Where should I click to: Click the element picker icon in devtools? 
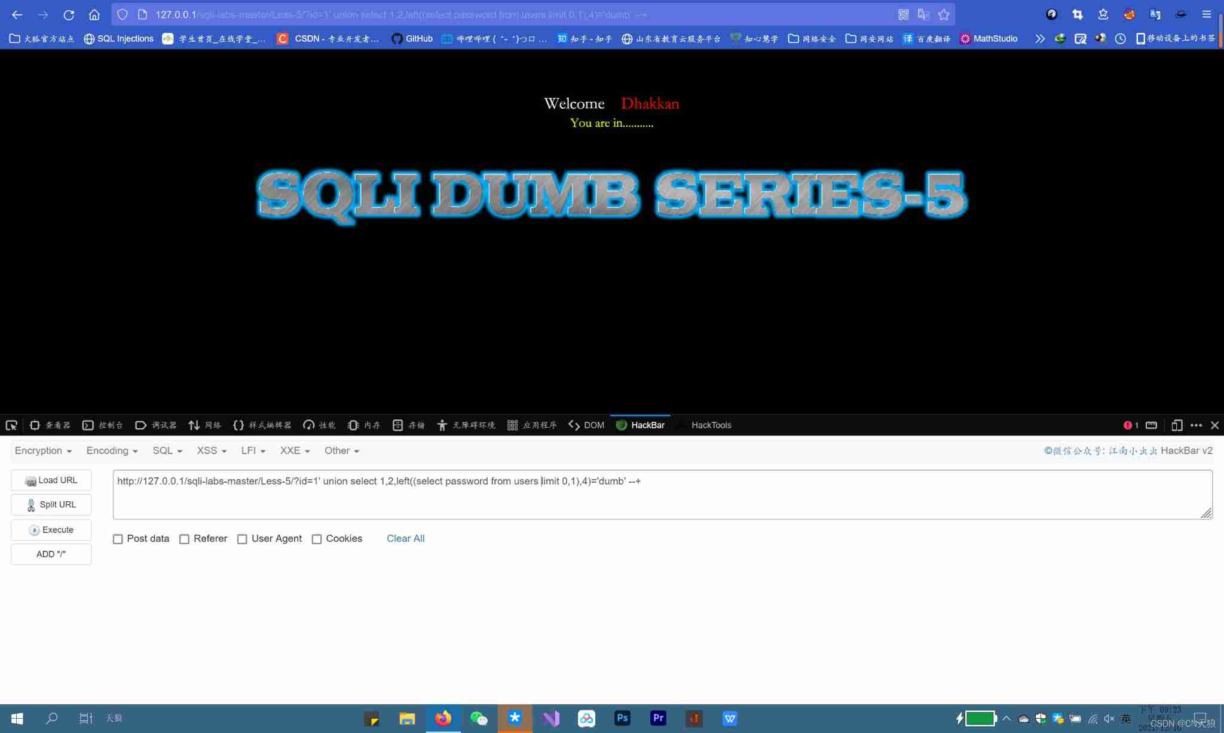point(11,425)
